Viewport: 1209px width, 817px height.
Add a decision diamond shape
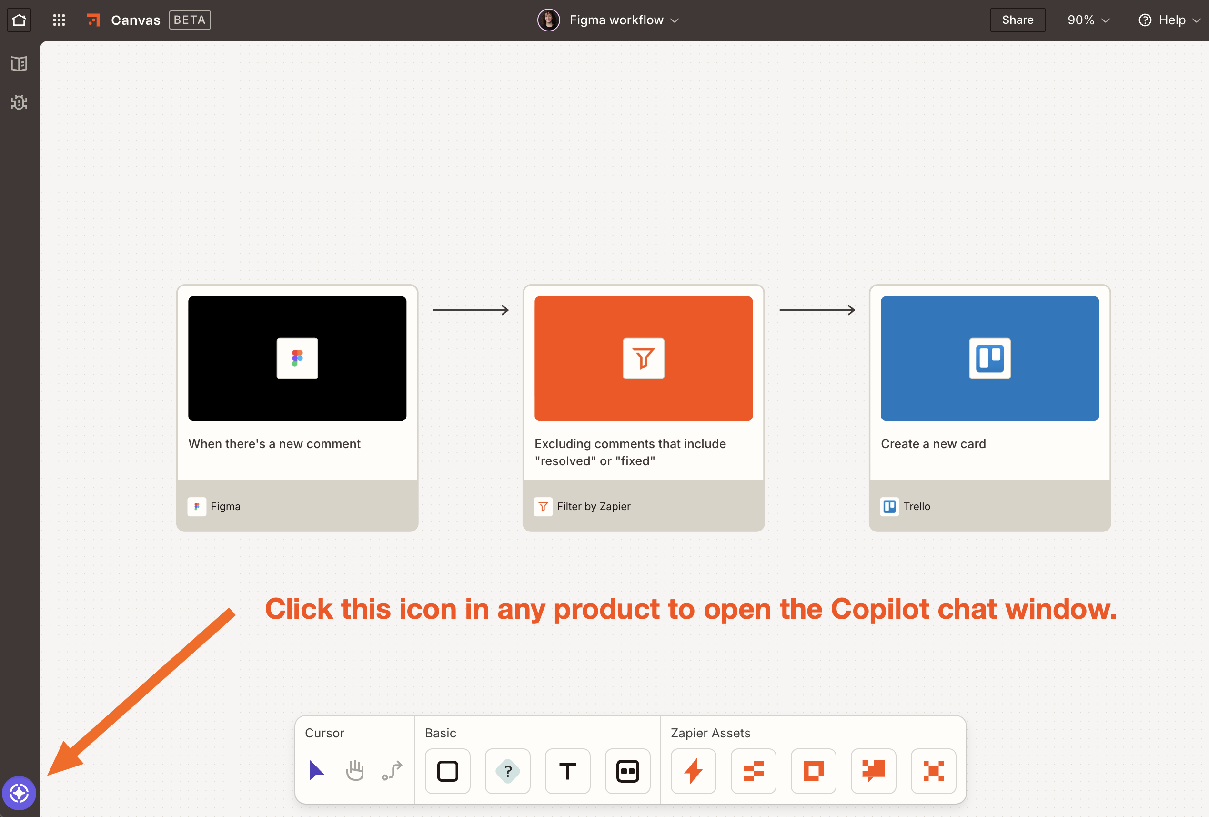coord(508,771)
